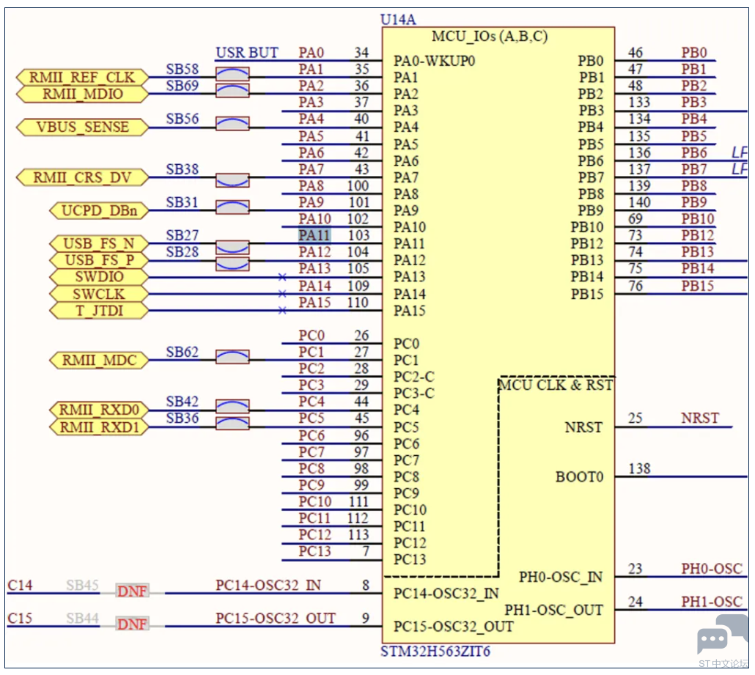Click the PC15-OSC32_OUT pin name inside the chip
This screenshot has width=755, height=675.
[x=454, y=627]
